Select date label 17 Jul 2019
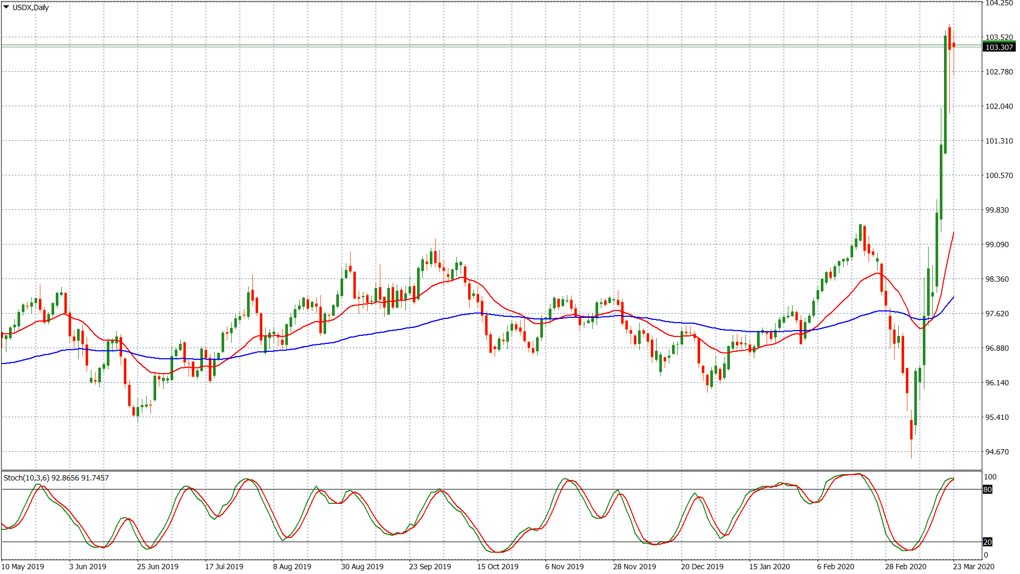Viewport: 1020px width, 574px height. pos(224,567)
